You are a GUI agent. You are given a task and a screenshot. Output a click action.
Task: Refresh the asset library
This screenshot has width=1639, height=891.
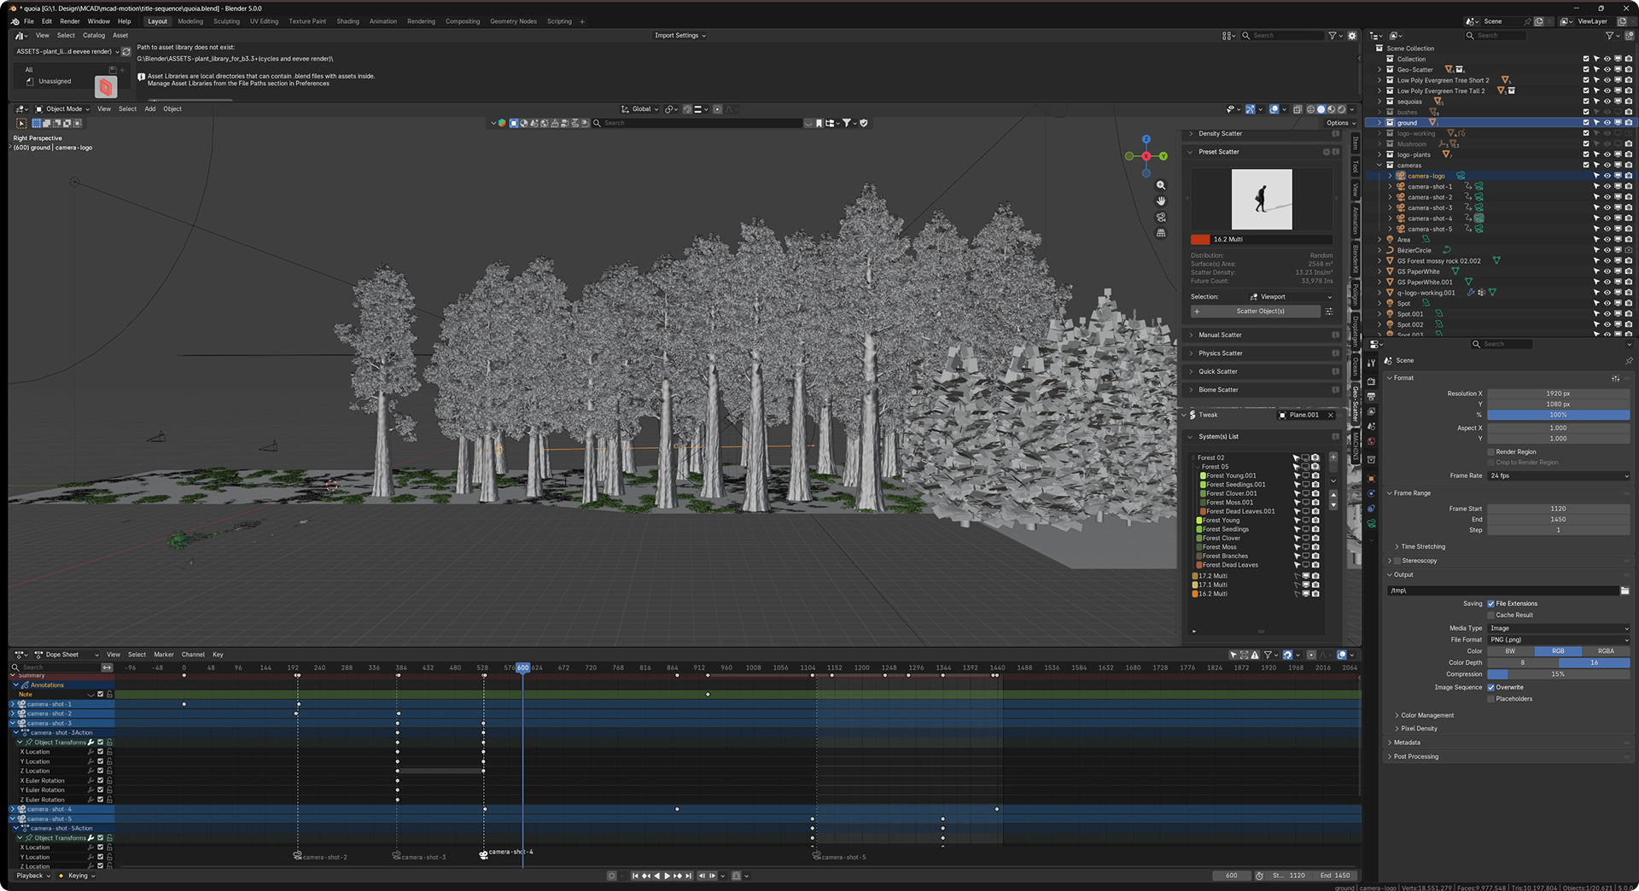coord(126,52)
